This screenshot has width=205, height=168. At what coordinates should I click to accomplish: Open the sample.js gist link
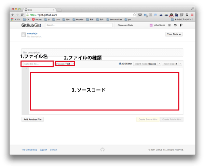(32, 34)
